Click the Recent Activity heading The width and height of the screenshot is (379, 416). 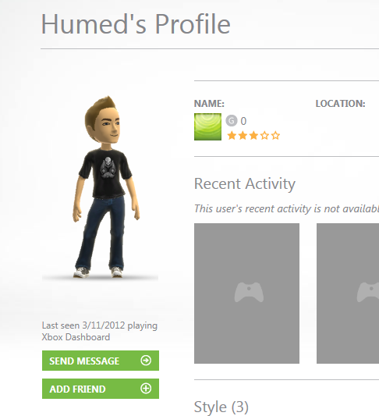coord(245,184)
